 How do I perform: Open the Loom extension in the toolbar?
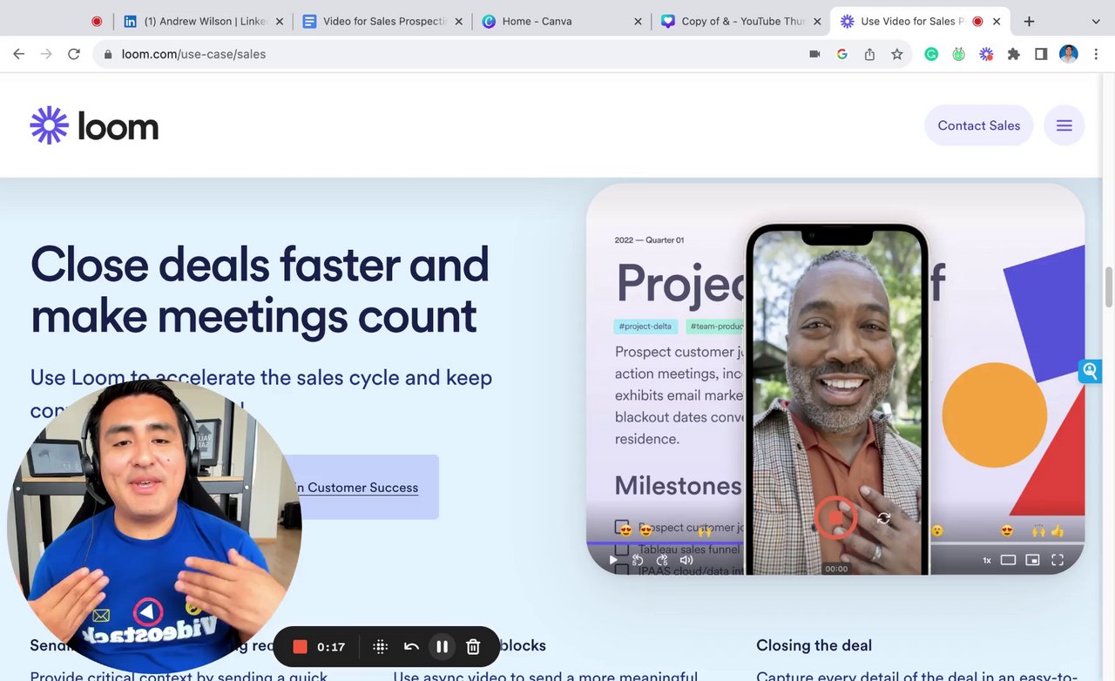click(x=986, y=54)
